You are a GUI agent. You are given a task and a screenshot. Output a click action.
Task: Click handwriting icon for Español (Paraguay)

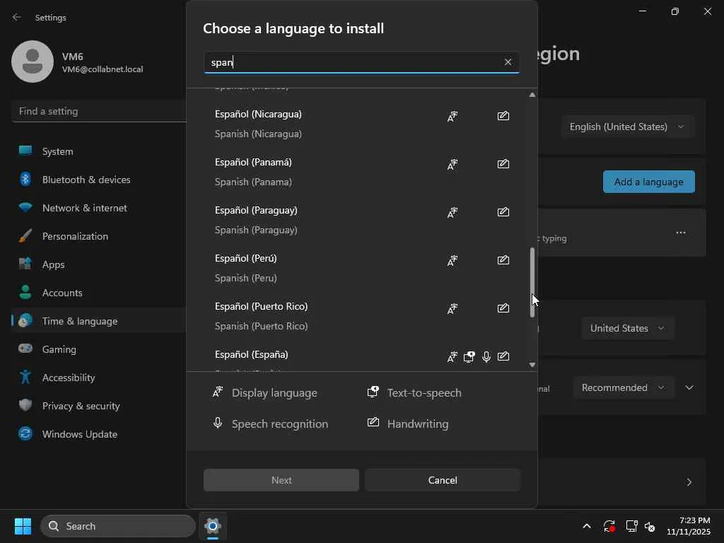tap(503, 212)
